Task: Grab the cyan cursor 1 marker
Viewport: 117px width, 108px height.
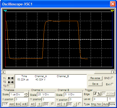Action: click(x=5, y=11)
